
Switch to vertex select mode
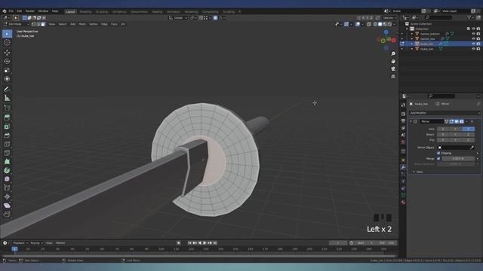tap(34, 24)
